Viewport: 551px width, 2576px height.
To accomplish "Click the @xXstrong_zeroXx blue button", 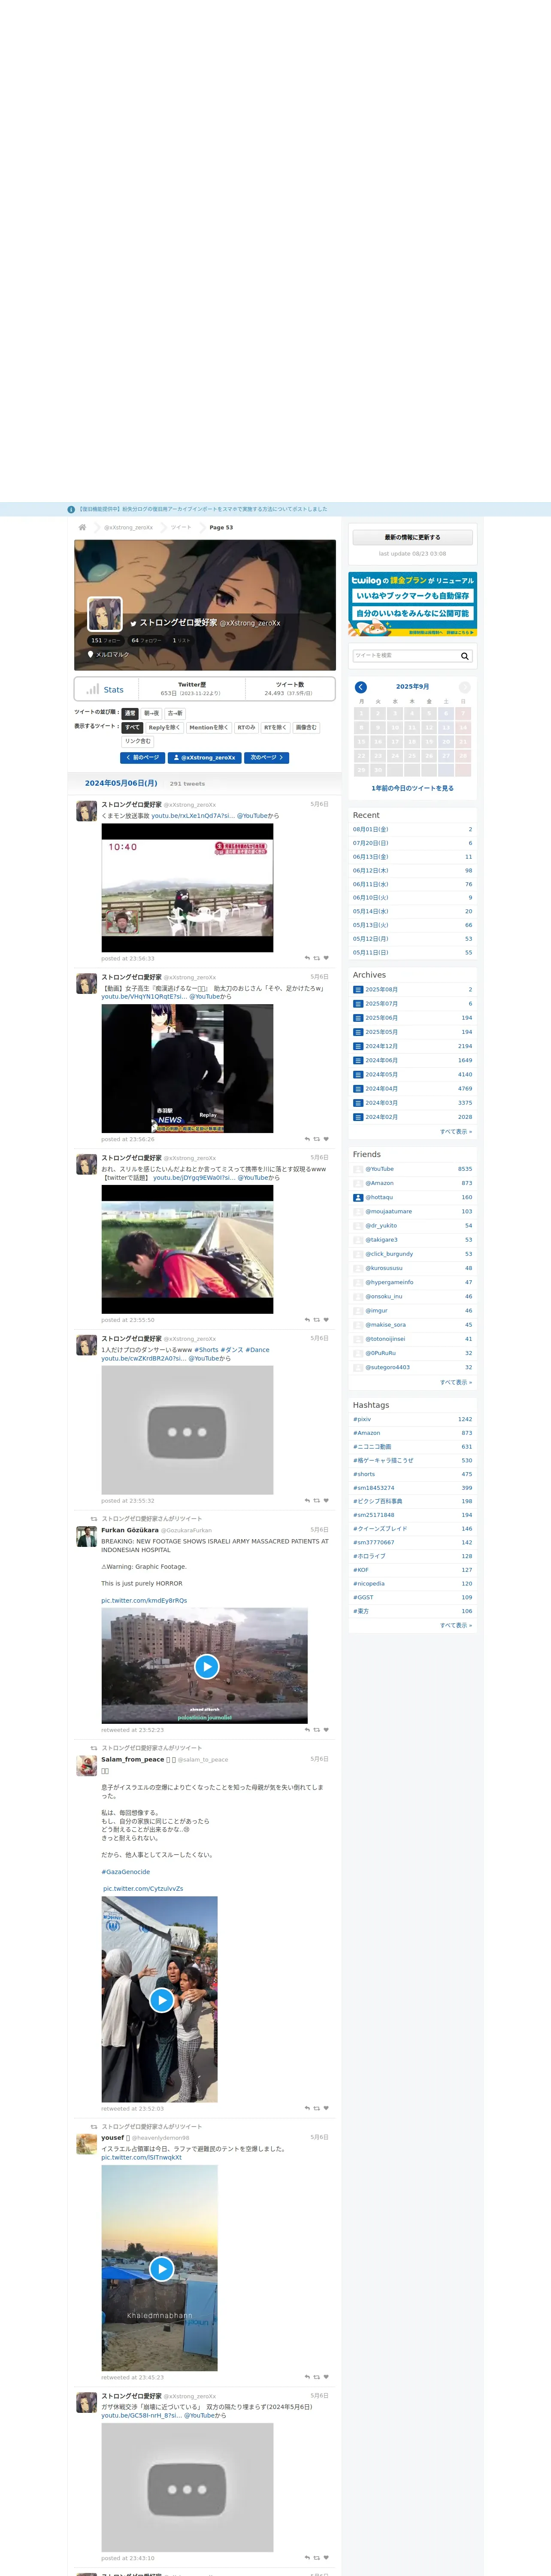I will [205, 758].
